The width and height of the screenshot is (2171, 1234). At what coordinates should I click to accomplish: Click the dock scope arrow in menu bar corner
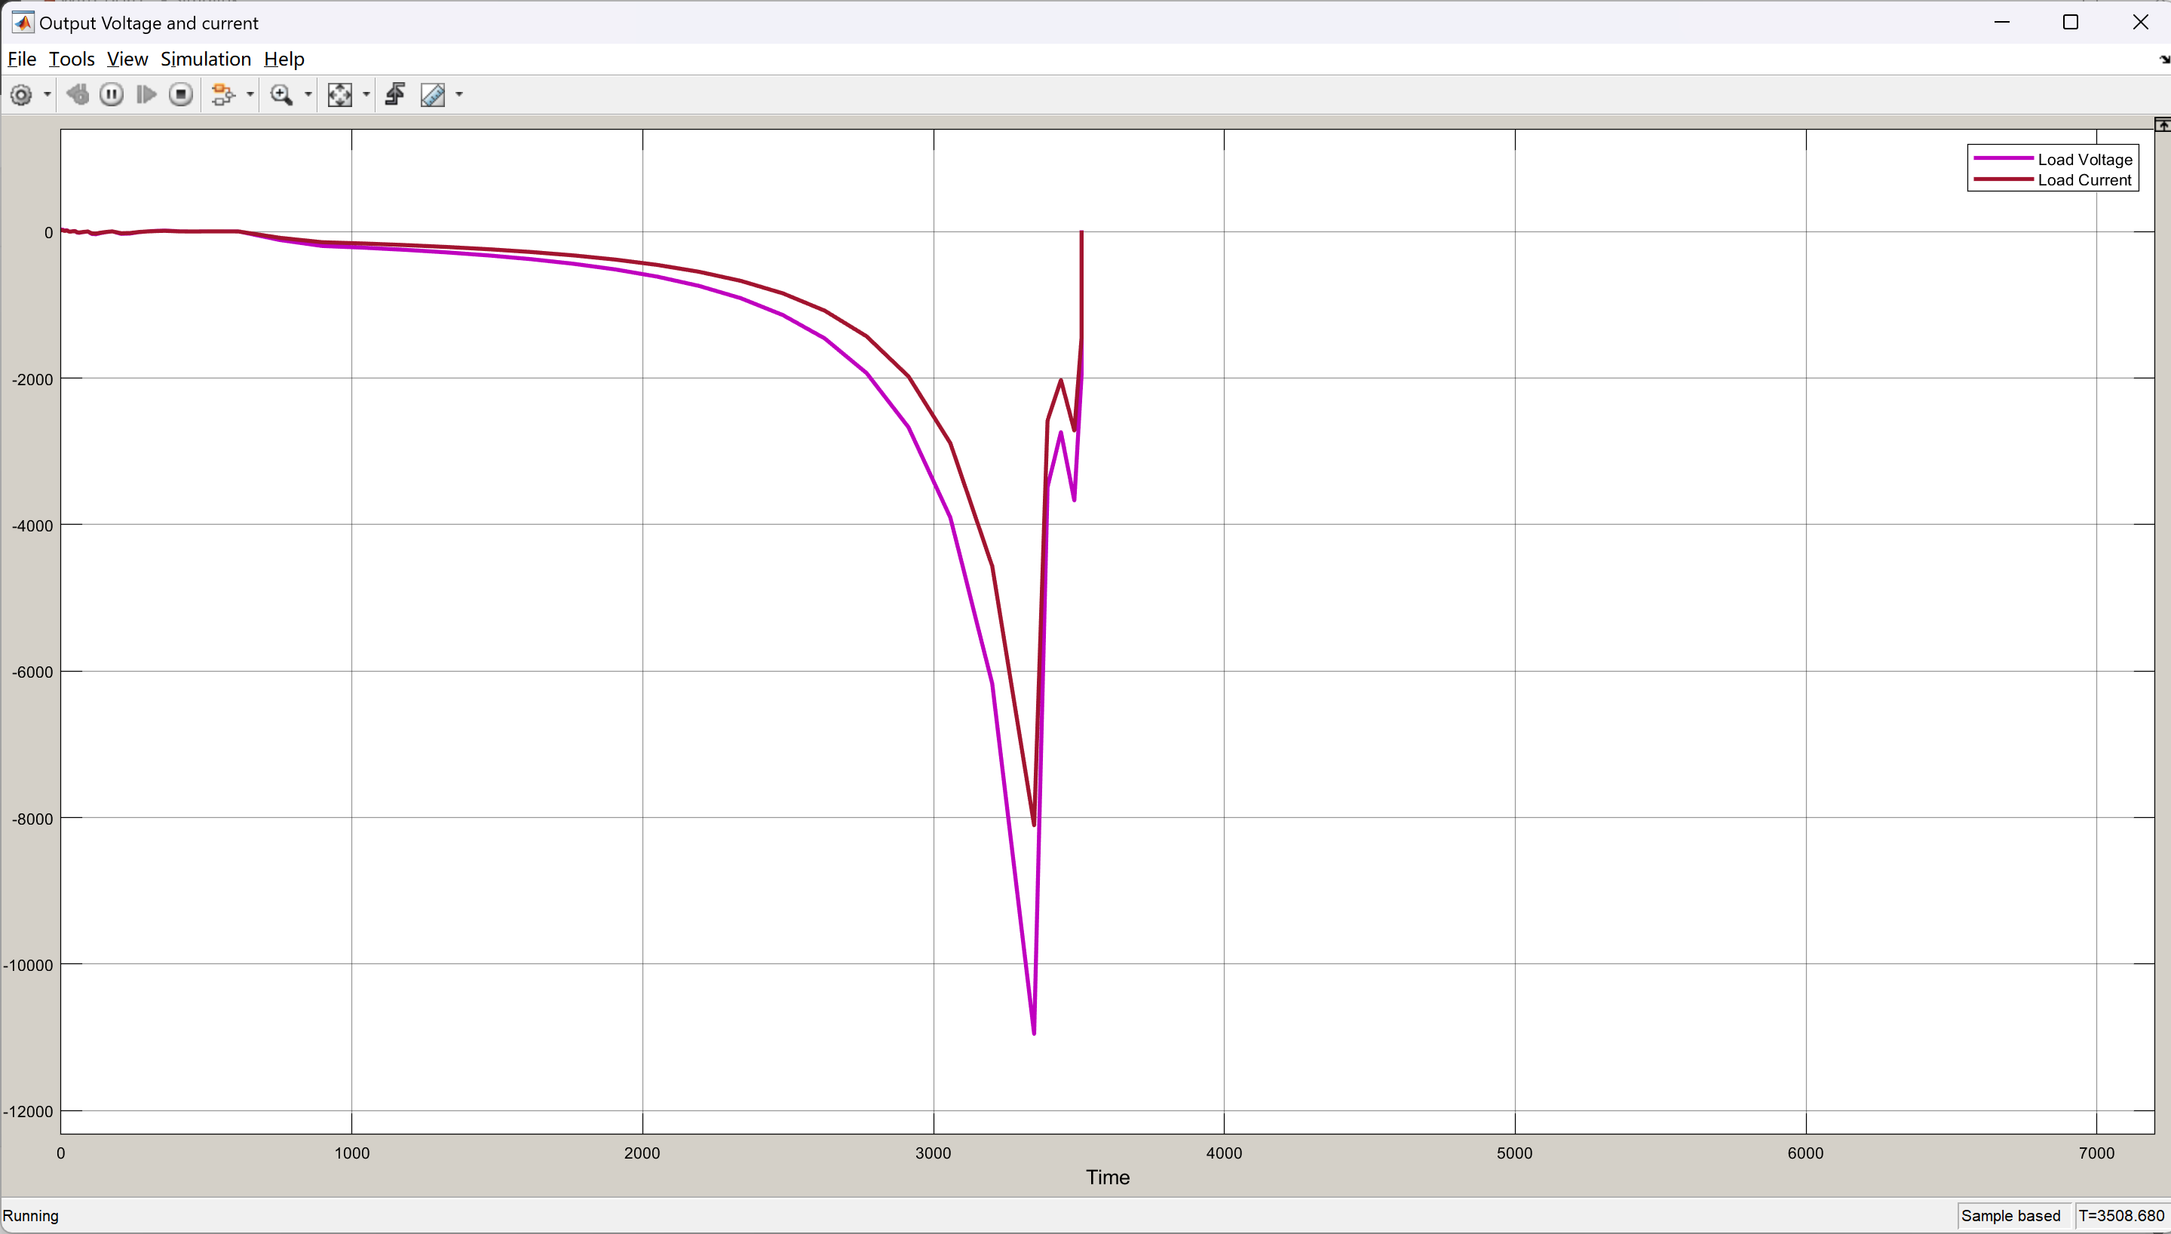tap(2163, 60)
